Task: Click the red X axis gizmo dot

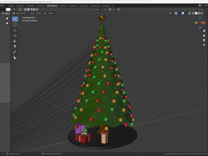Action: point(203,23)
